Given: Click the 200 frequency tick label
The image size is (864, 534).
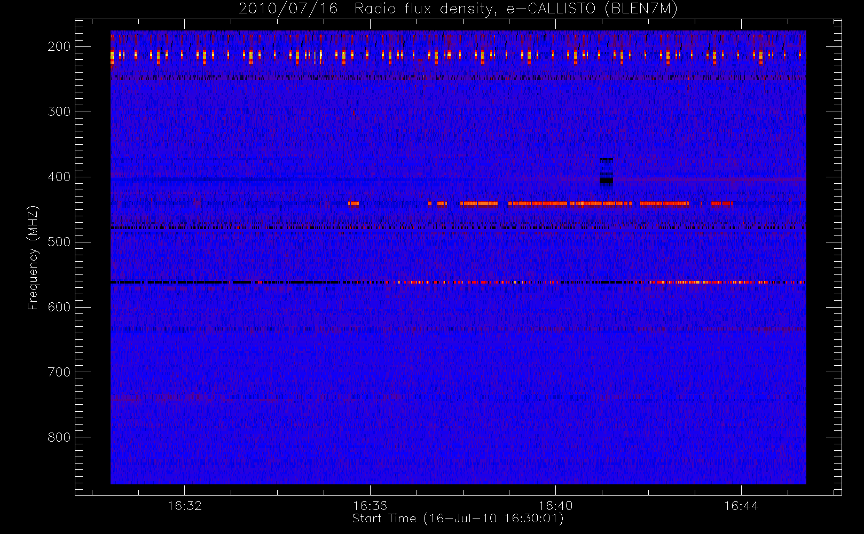Looking at the screenshot, I should click(59, 46).
